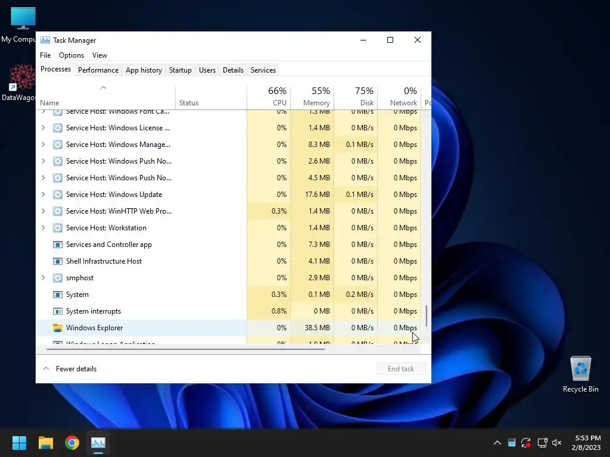Open the Recycle Bin desktop icon
Image resolution: width=610 pixels, height=457 pixels.
tap(580, 374)
